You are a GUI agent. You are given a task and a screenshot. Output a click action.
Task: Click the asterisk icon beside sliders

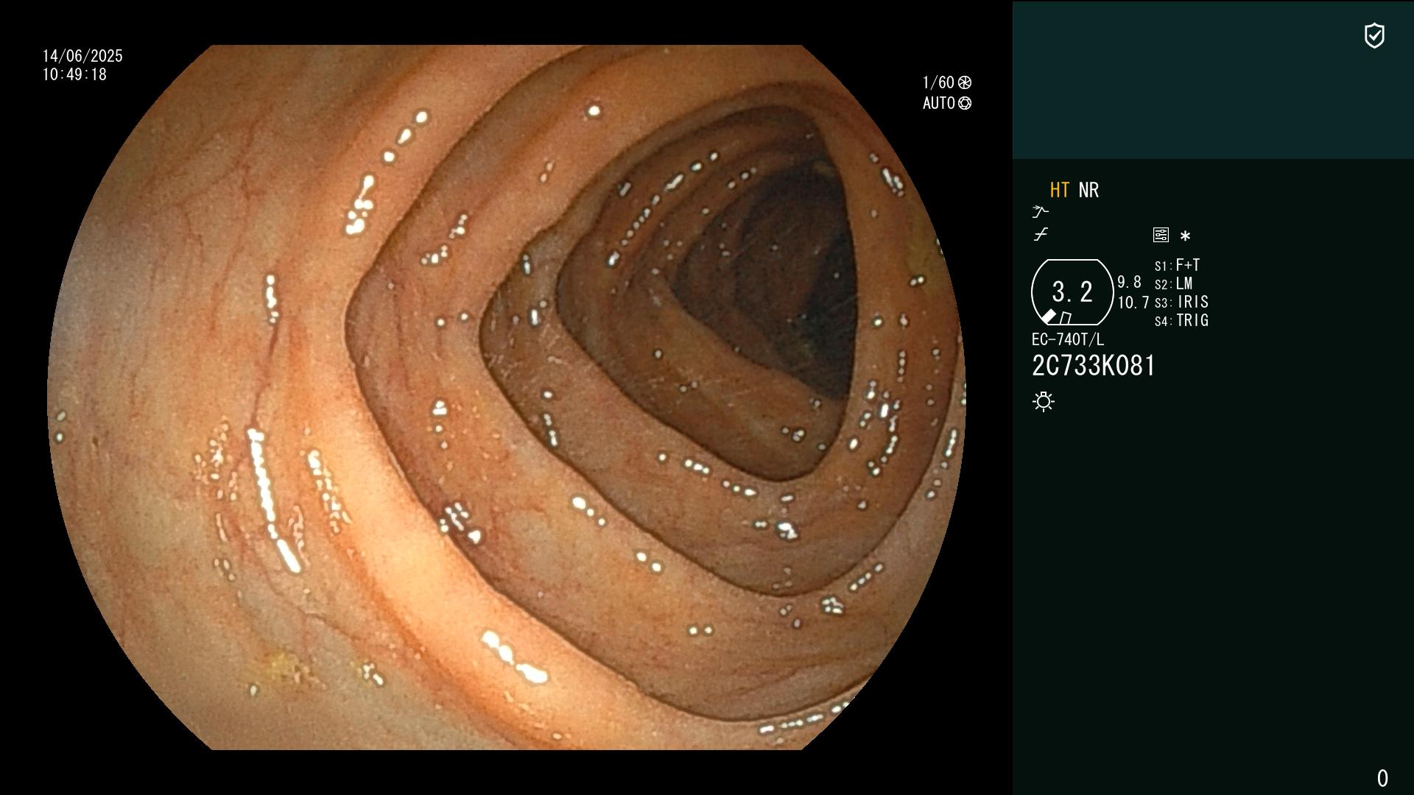(1185, 236)
